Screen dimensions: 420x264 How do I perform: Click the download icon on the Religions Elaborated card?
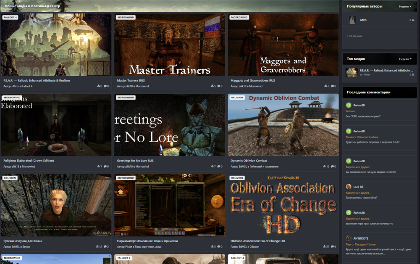click(x=99, y=166)
